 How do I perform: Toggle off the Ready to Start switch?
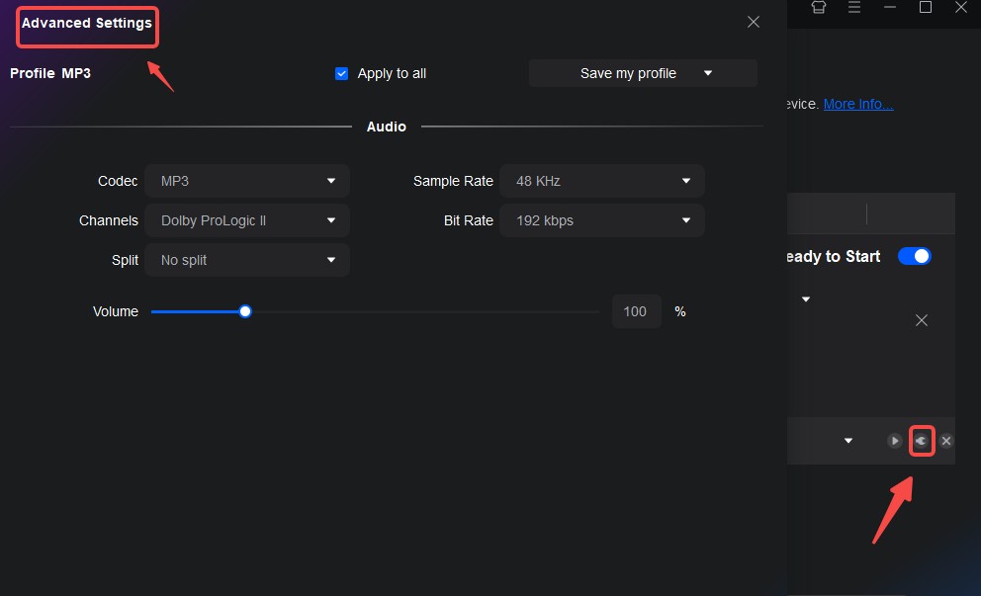coord(914,256)
